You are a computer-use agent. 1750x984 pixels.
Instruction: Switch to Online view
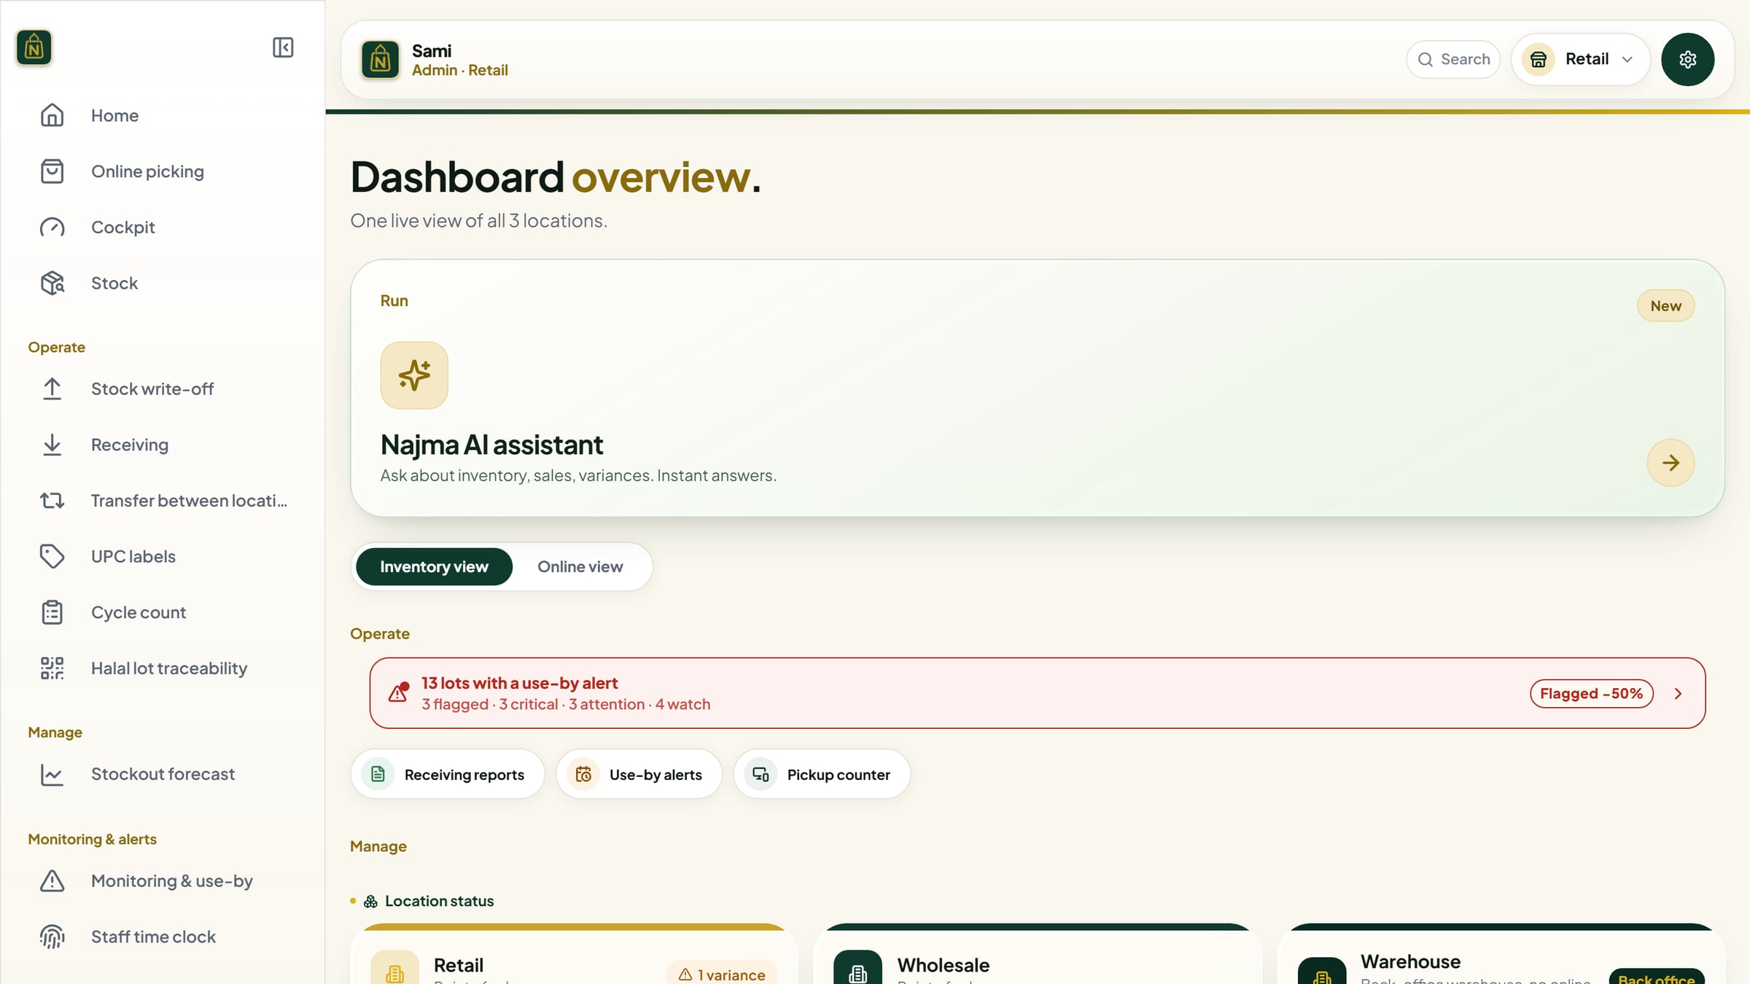pyautogui.click(x=580, y=566)
